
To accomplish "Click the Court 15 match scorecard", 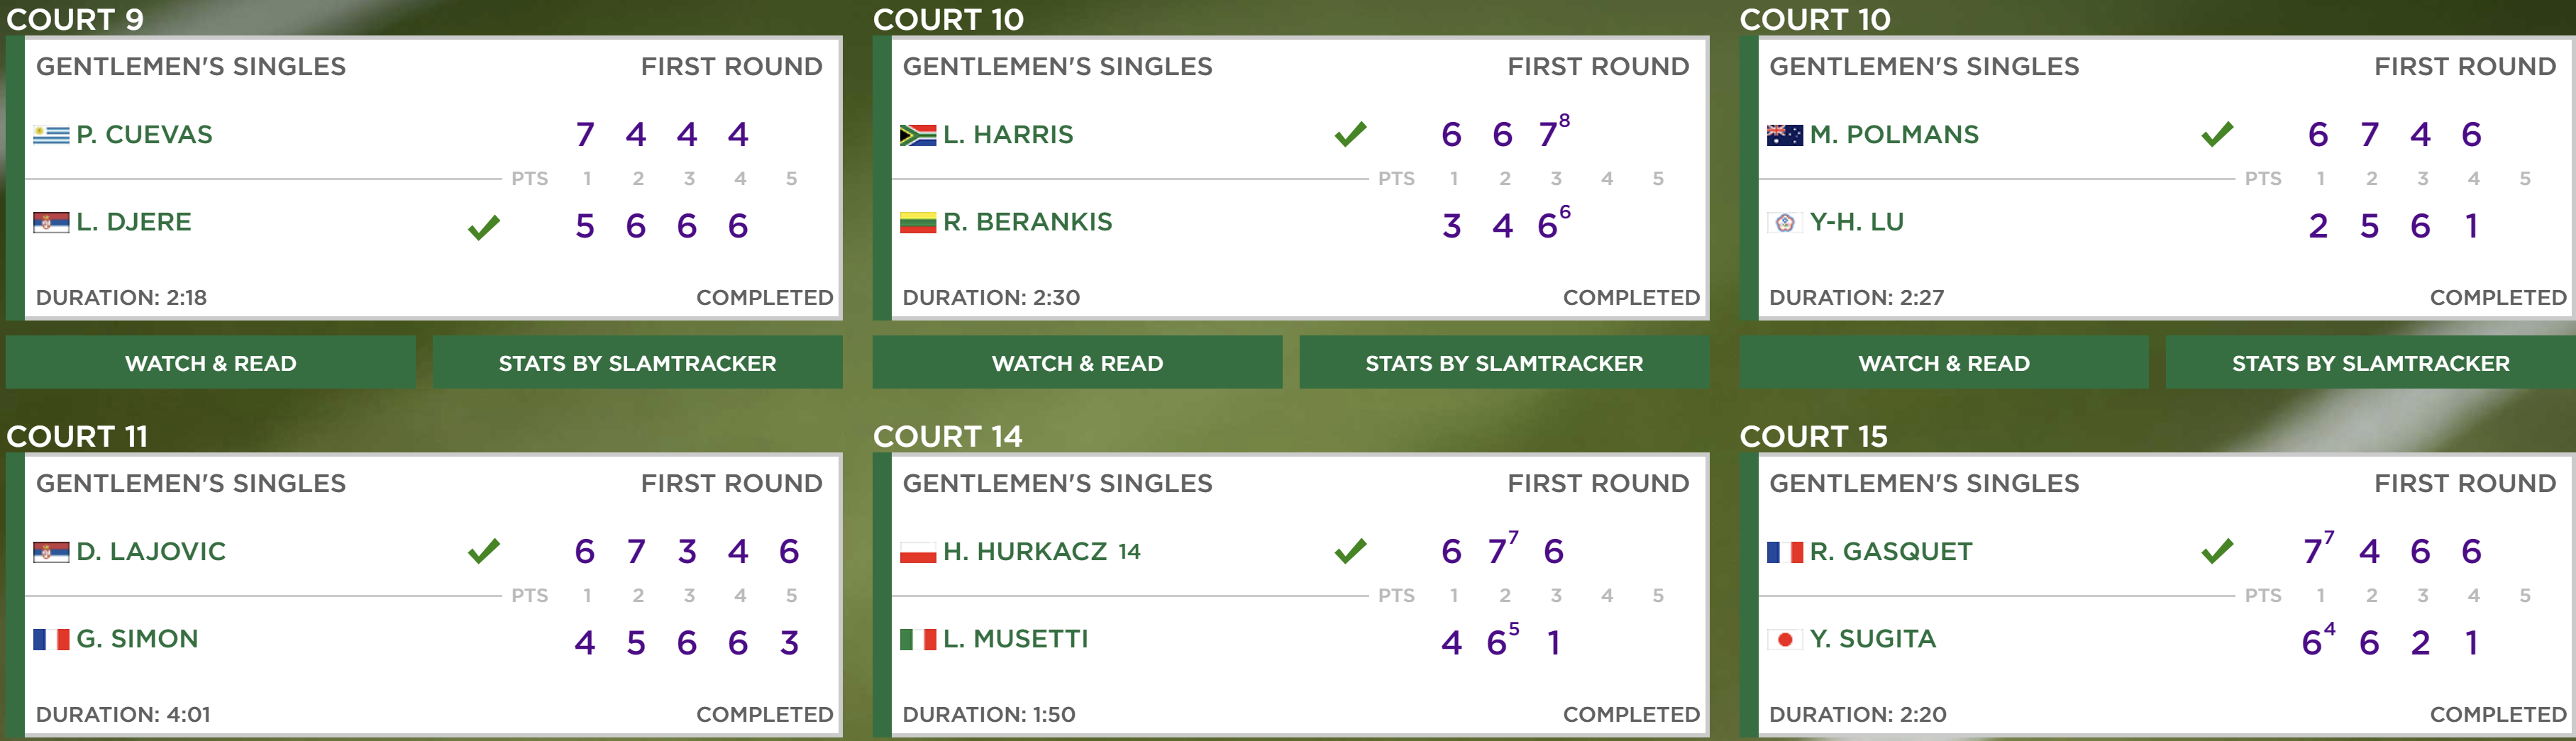I will pos(2165,595).
